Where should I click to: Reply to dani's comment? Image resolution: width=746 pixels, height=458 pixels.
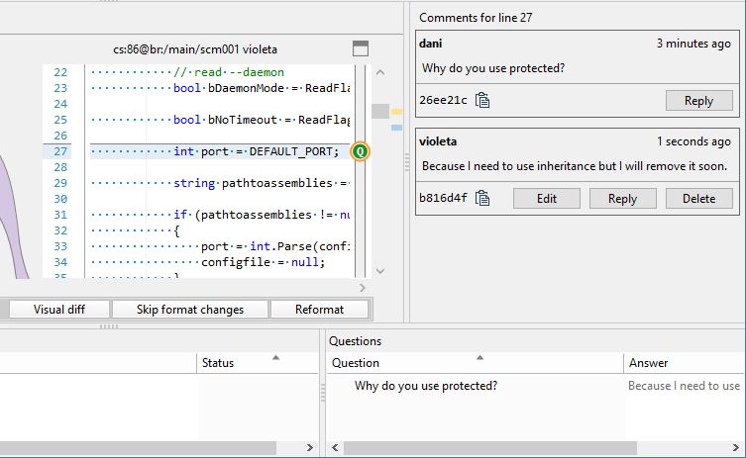pyautogui.click(x=698, y=101)
